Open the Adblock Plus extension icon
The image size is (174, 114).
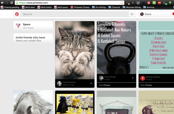pyautogui.click(x=160, y=3)
